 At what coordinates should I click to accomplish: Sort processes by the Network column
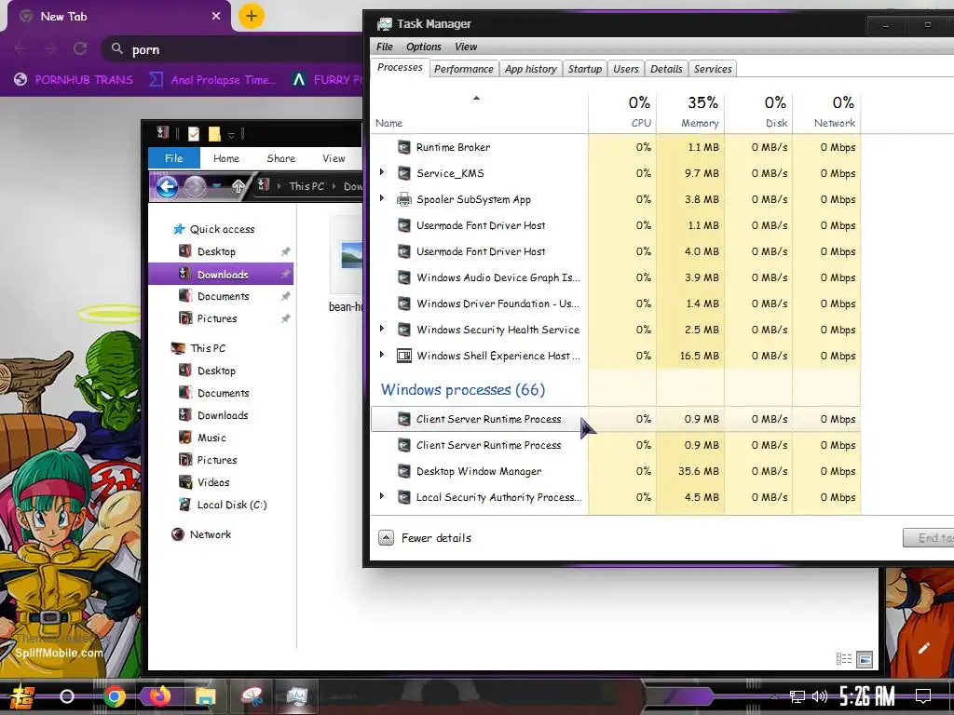click(827, 111)
